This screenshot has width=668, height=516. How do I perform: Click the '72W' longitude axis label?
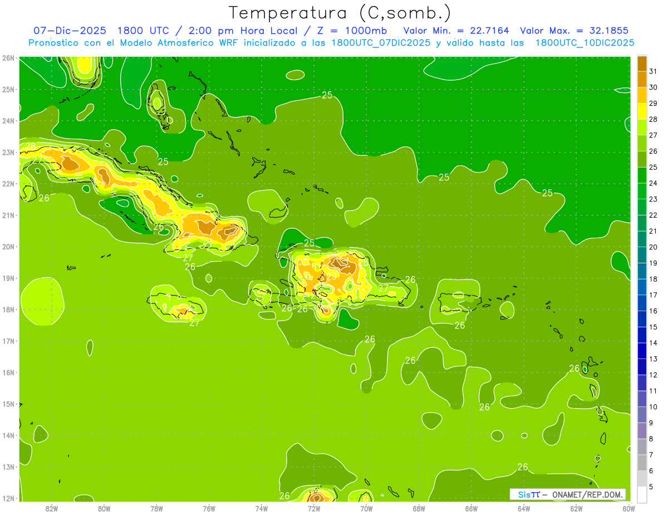tap(314, 508)
